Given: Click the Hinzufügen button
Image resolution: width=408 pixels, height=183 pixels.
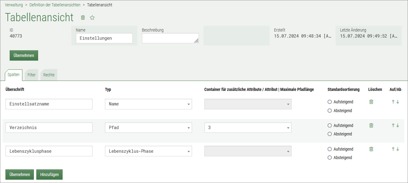Looking at the screenshot, I should [49, 175].
